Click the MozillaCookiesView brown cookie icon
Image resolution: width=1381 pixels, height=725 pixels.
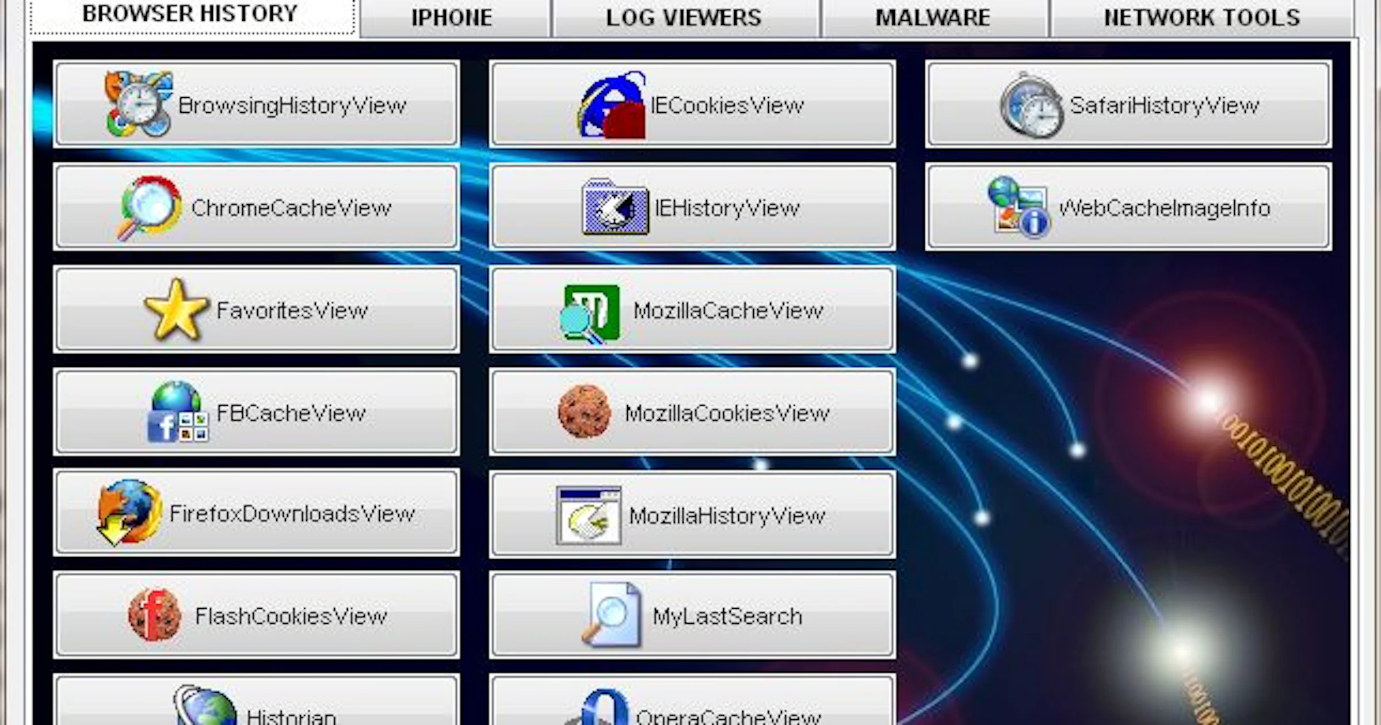(x=585, y=411)
